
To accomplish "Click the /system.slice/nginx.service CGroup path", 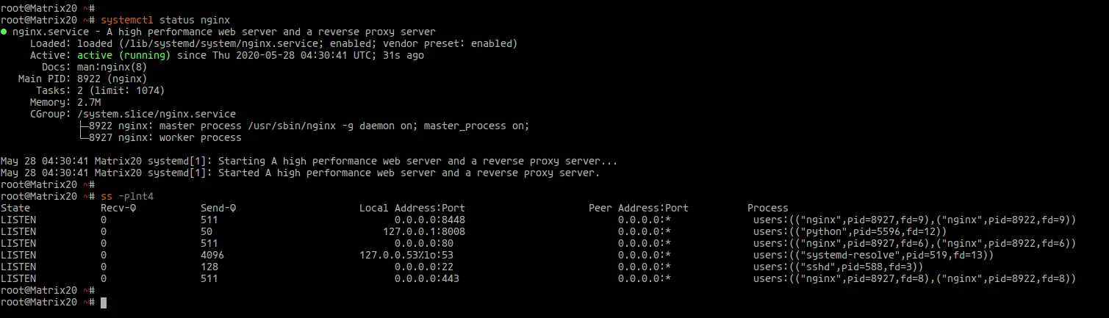I will click(156, 114).
